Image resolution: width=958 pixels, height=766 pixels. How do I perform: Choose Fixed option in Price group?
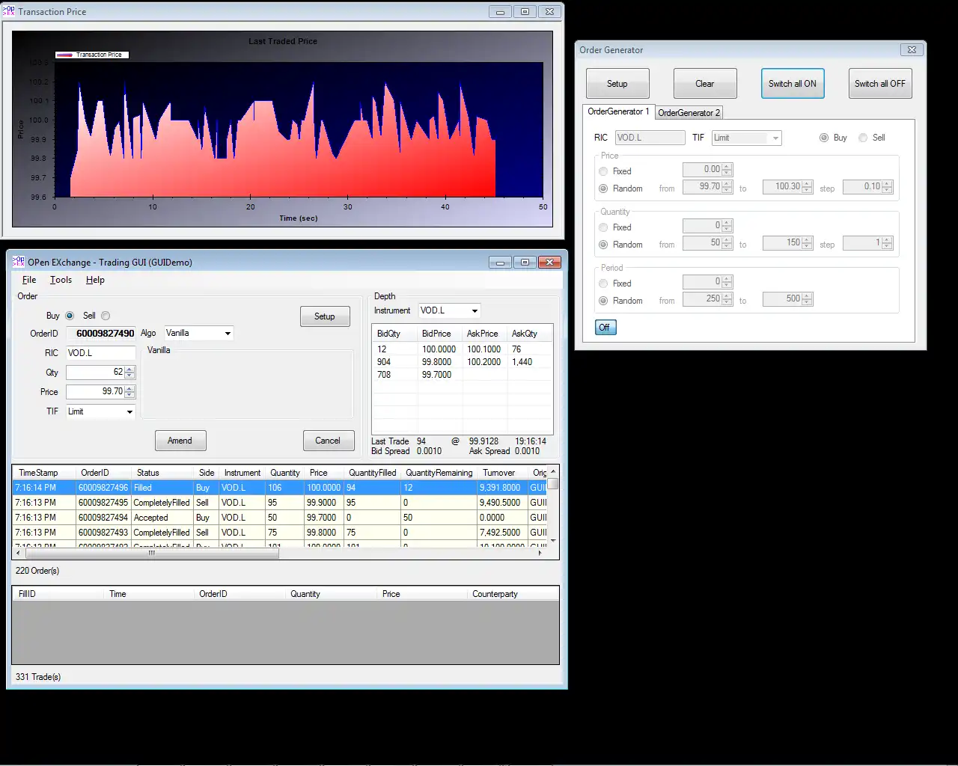pos(603,171)
